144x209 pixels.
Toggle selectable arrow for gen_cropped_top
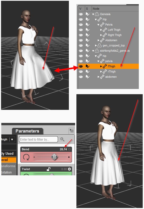[88, 45]
